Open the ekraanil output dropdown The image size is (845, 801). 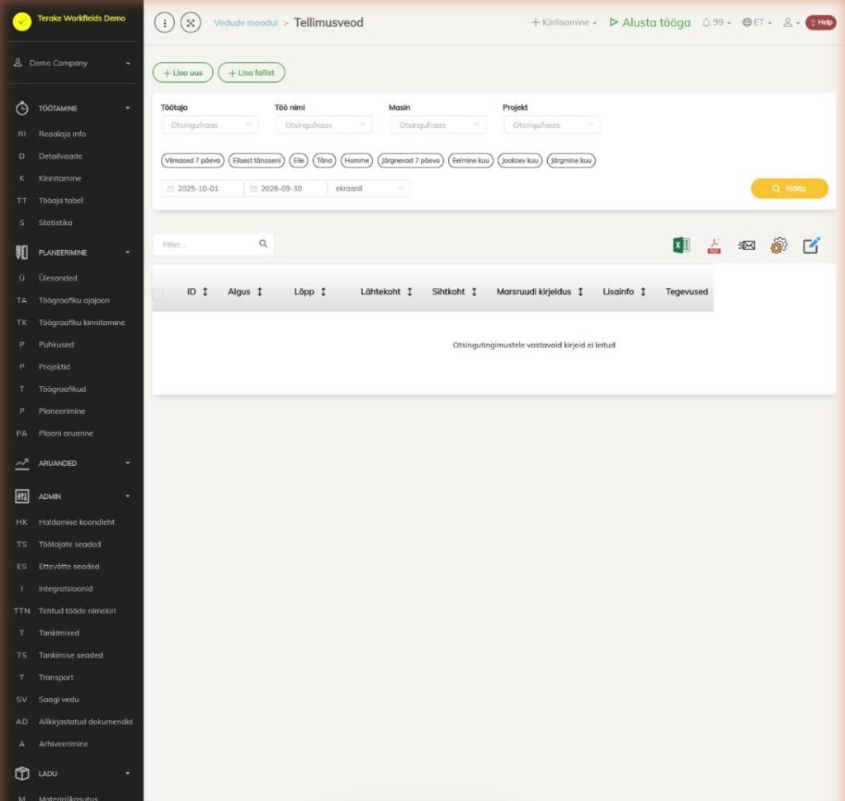tap(369, 189)
